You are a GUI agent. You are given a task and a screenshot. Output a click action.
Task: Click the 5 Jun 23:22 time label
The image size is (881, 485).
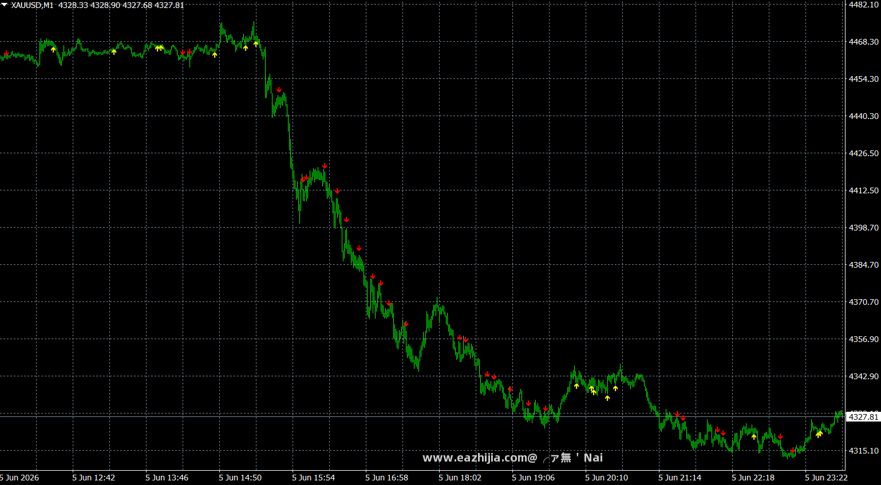click(826, 478)
